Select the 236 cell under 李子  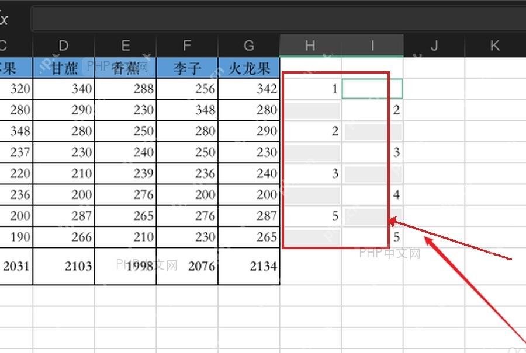[x=187, y=173]
